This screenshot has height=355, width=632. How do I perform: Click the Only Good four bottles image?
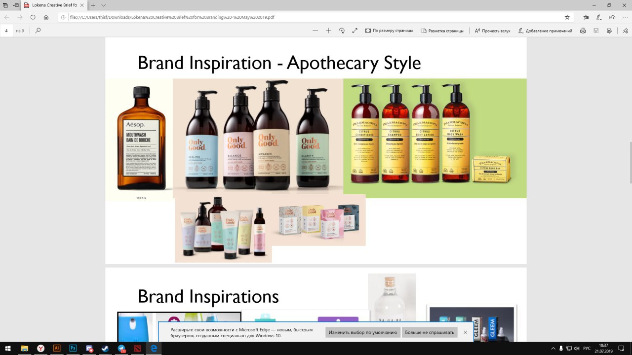point(258,136)
